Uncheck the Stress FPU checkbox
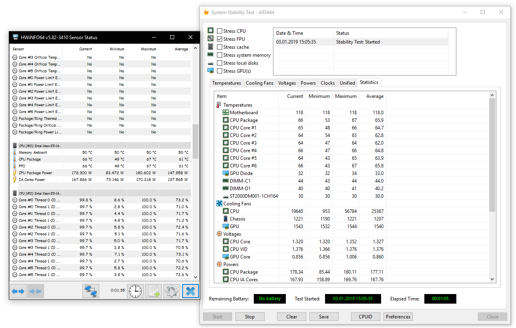Image resolution: width=516 pixels, height=328 pixels. click(x=219, y=39)
